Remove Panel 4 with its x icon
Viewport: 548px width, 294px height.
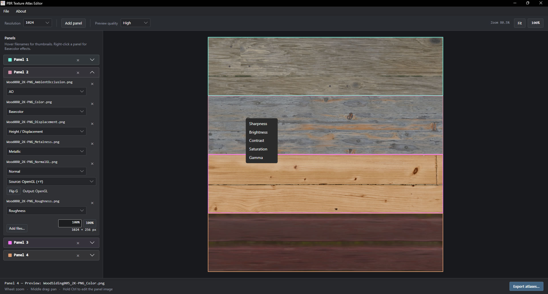(x=78, y=256)
